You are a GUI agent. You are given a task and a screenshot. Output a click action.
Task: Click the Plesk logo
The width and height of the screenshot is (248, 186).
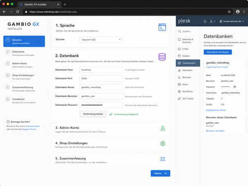point(184,21)
